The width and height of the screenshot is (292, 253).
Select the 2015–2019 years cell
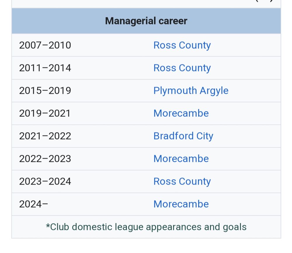45,90
